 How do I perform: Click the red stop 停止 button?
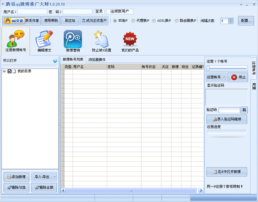click(x=238, y=77)
